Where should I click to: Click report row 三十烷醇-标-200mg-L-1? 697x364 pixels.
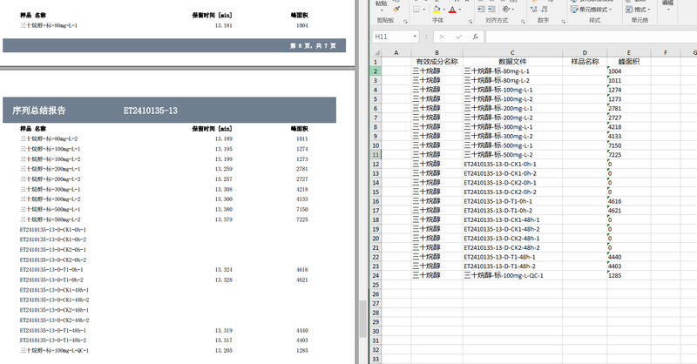pos(51,169)
